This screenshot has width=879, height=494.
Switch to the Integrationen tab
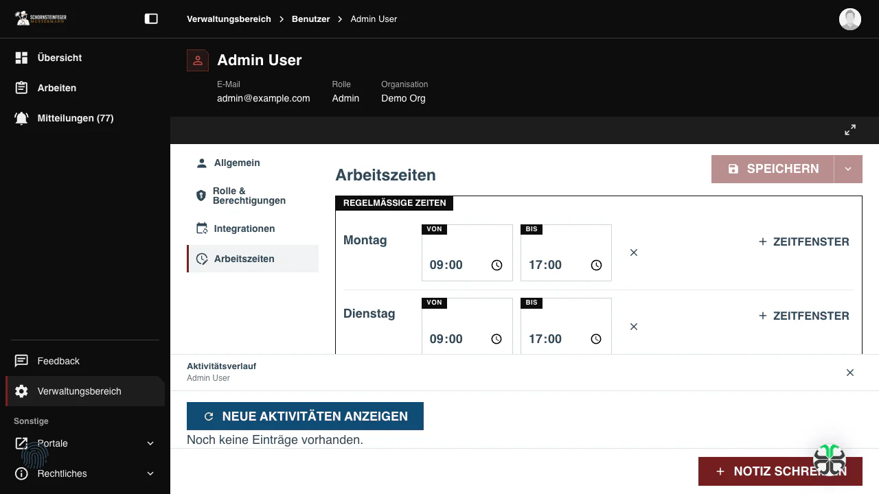253,228
